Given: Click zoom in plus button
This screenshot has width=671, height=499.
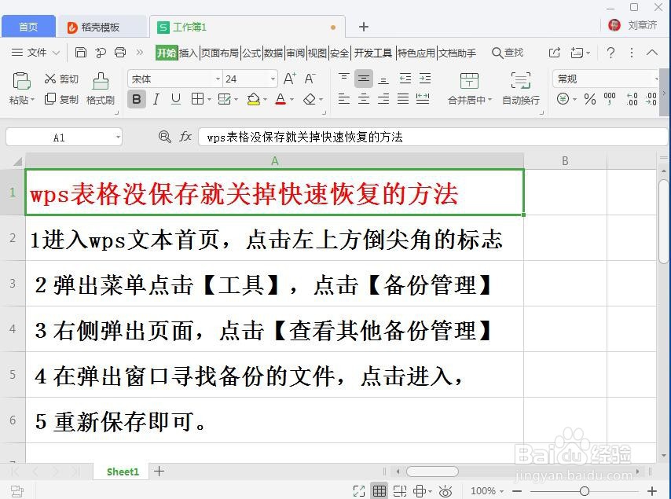Looking at the screenshot, I should [652, 491].
